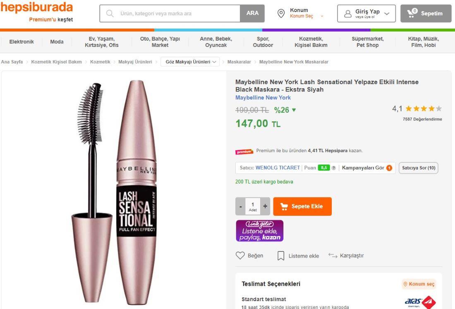Click the Link Gelir banner
The width and height of the screenshot is (455, 309).
coord(260,231)
